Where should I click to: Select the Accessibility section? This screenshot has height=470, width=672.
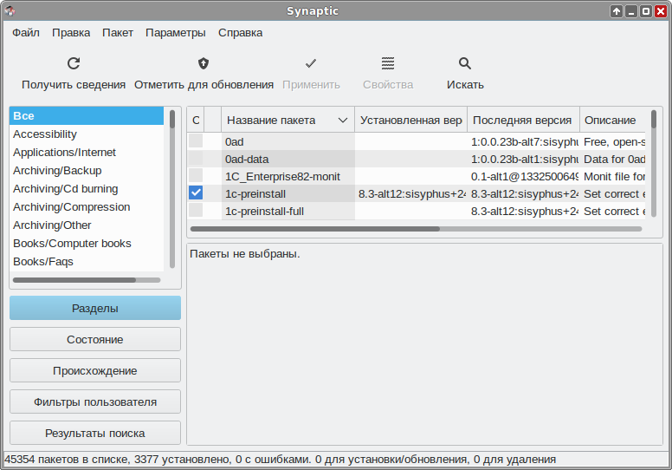point(87,134)
